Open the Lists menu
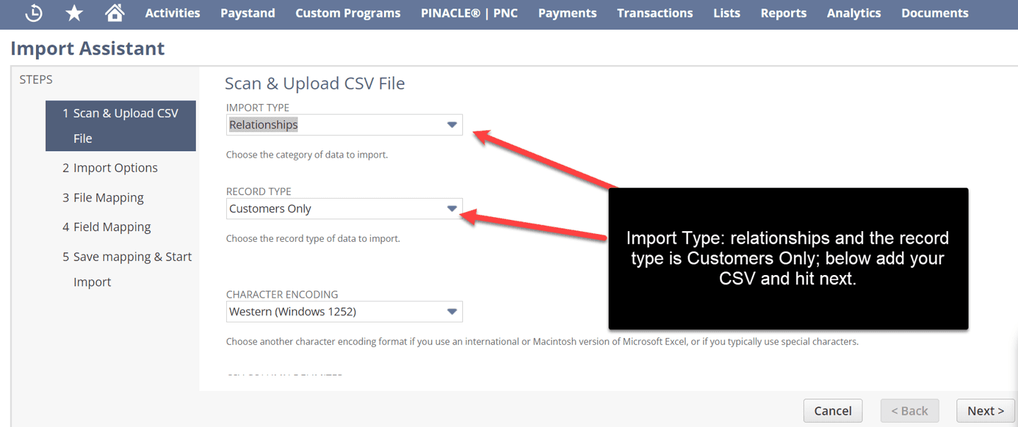 pos(727,13)
